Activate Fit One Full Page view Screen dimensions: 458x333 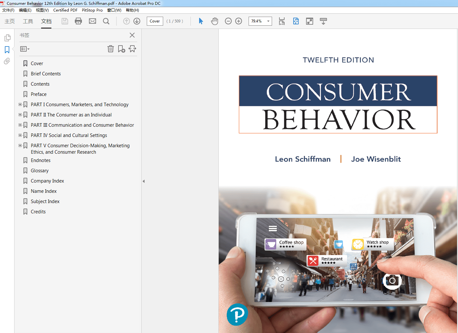295,21
